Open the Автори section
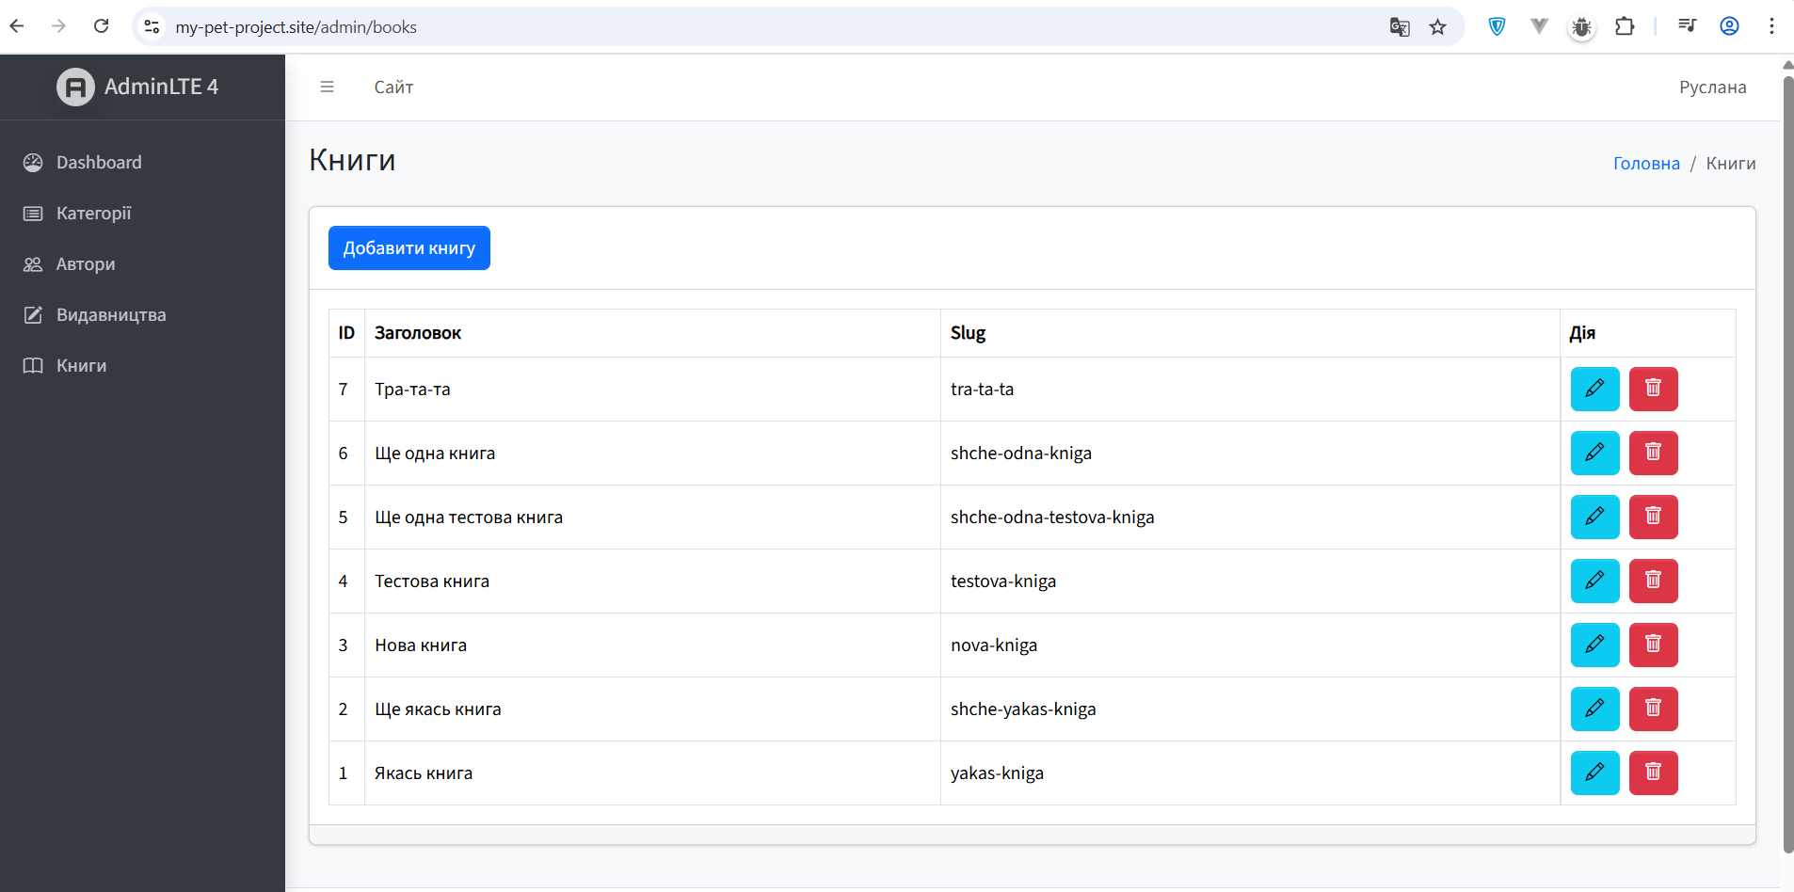Viewport: 1794px width, 892px height. click(86, 263)
